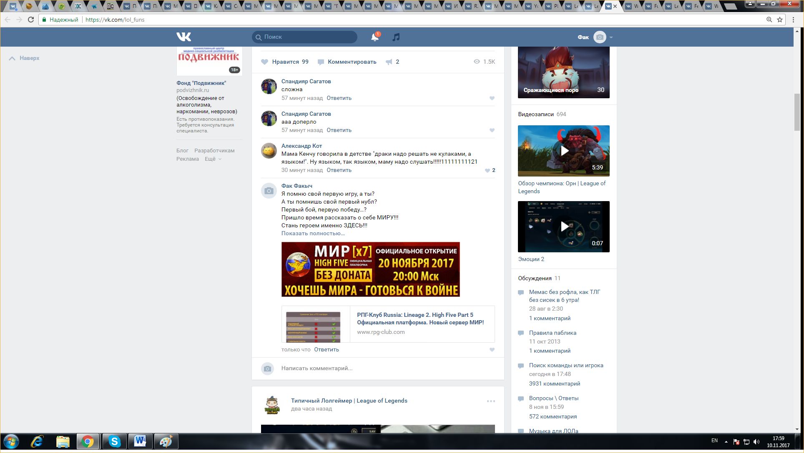Expand the Ещё footer dropdown
Image resolution: width=804 pixels, height=453 pixels.
point(213,159)
